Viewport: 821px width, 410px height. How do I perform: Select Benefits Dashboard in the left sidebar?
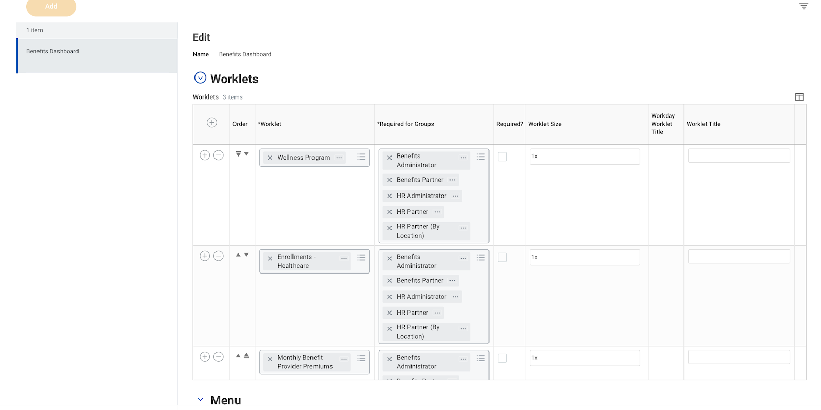(x=52, y=51)
